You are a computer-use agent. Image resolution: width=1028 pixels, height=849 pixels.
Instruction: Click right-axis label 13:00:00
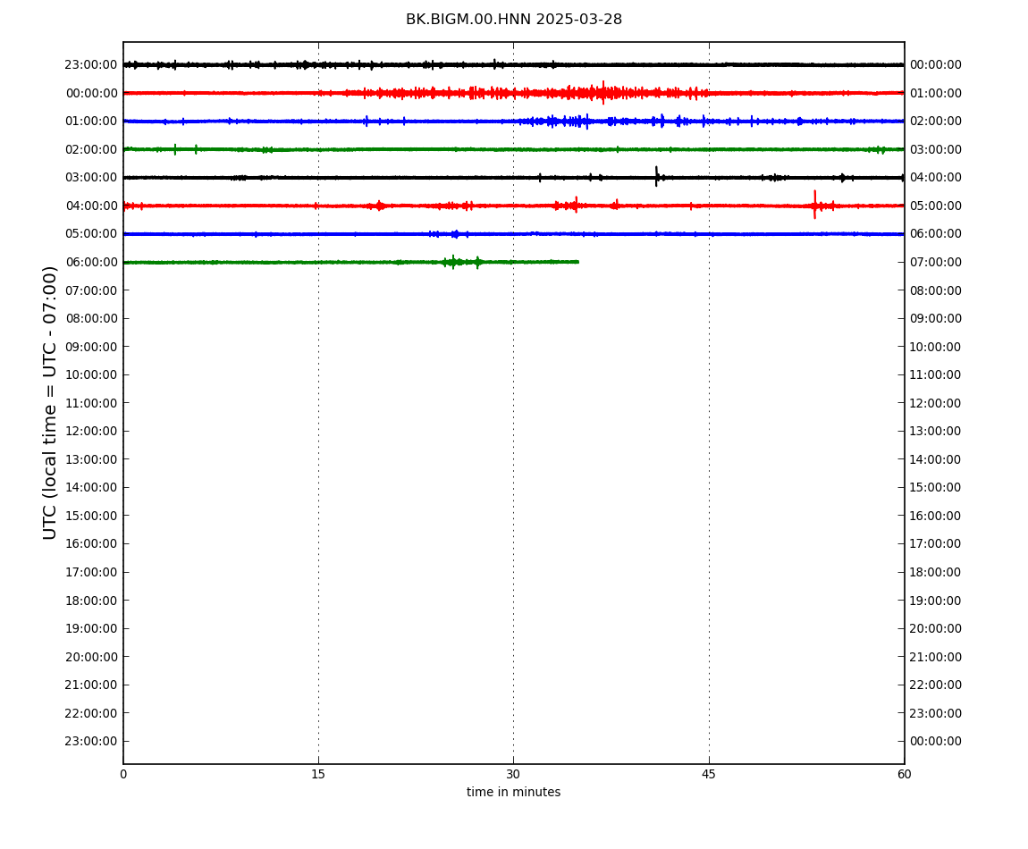pos(936,432)
